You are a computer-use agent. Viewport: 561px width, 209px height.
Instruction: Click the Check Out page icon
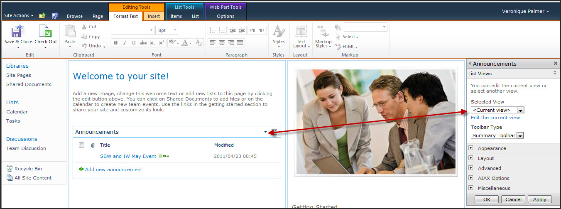coord(45,32)
